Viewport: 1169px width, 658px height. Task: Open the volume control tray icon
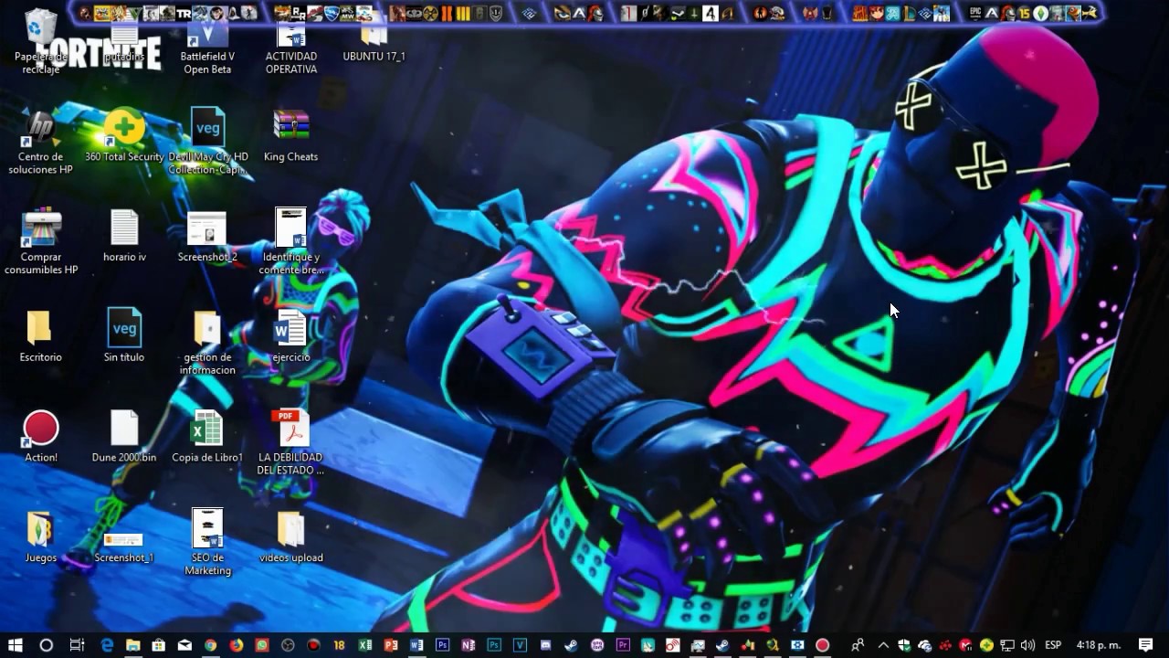coord(1027,645)
